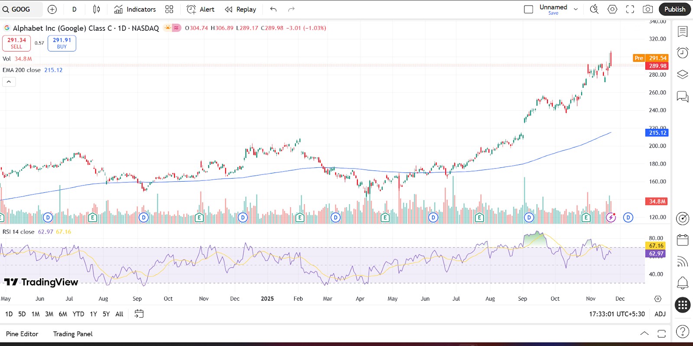The height and width of the screenshot is (346, 693).
Task: Click the 215.12 EMA price label
Action: pos(657,133)
